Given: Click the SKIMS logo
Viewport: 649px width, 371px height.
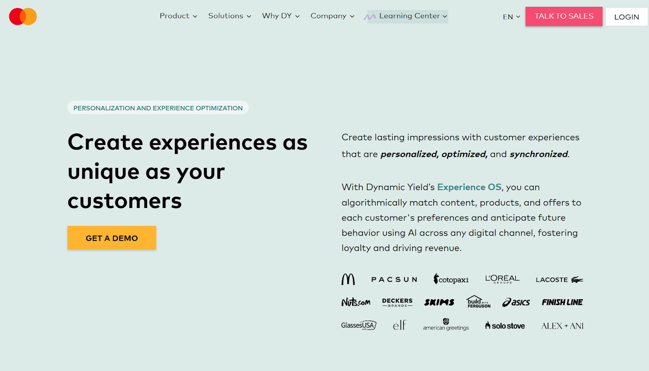Looking at the screenshot, I should [439, 302].
